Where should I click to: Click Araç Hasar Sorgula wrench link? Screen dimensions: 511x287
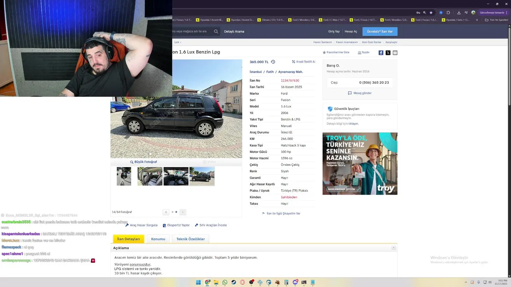[141, 225]
